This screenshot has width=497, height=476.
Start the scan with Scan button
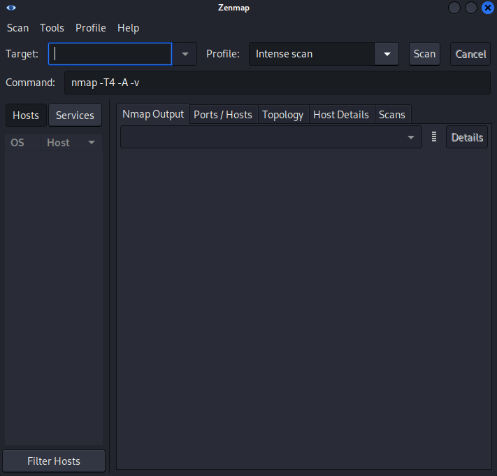point(424,54)
